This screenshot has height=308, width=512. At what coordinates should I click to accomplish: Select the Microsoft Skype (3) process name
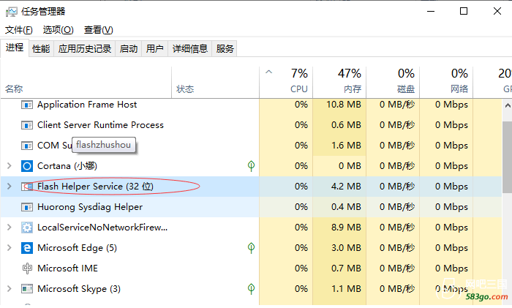point(79,289)
